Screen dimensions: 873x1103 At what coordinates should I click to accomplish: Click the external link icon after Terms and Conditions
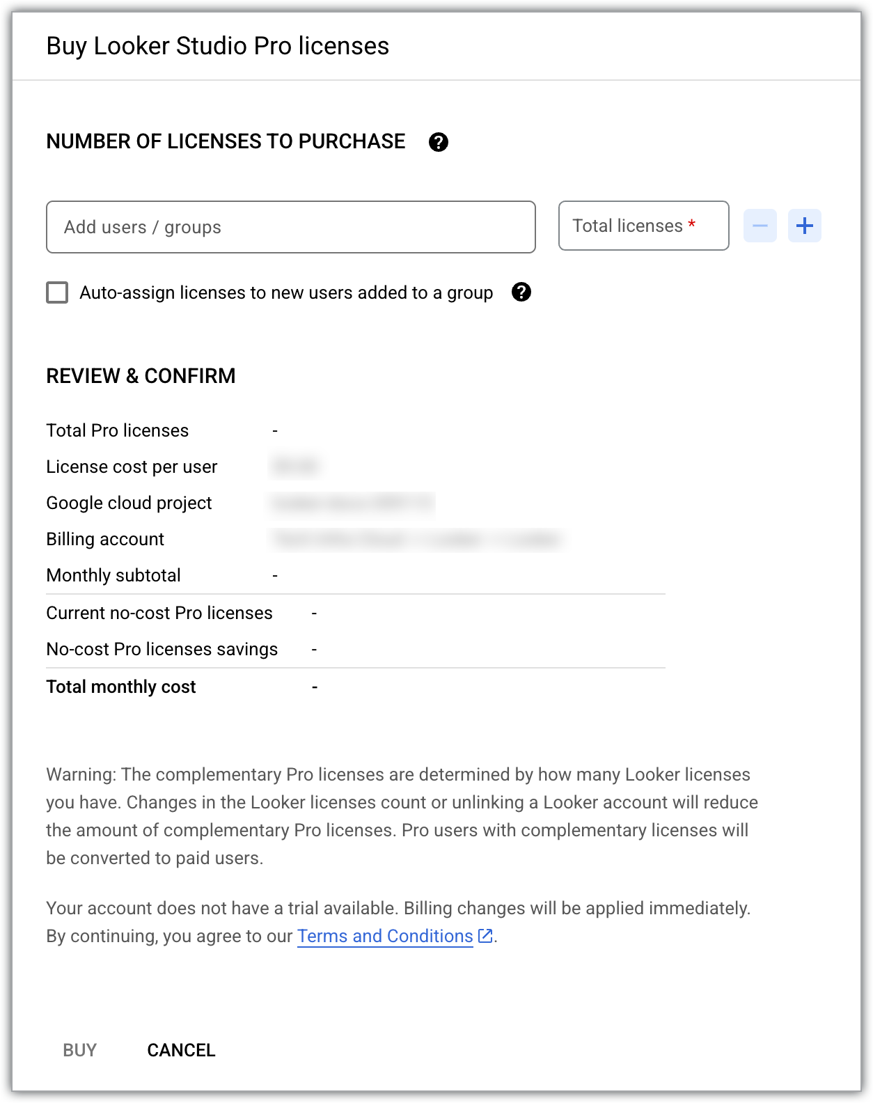[485, 936]
